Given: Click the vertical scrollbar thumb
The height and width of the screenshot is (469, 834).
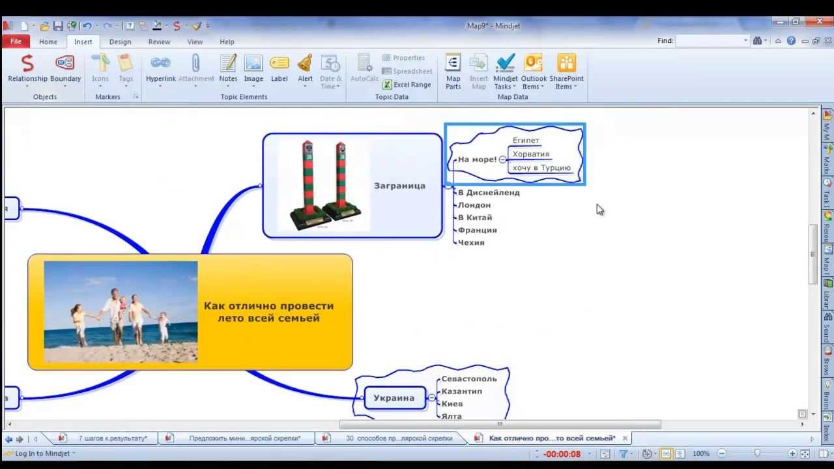Looking at the screenshot, I should point(813,254).
